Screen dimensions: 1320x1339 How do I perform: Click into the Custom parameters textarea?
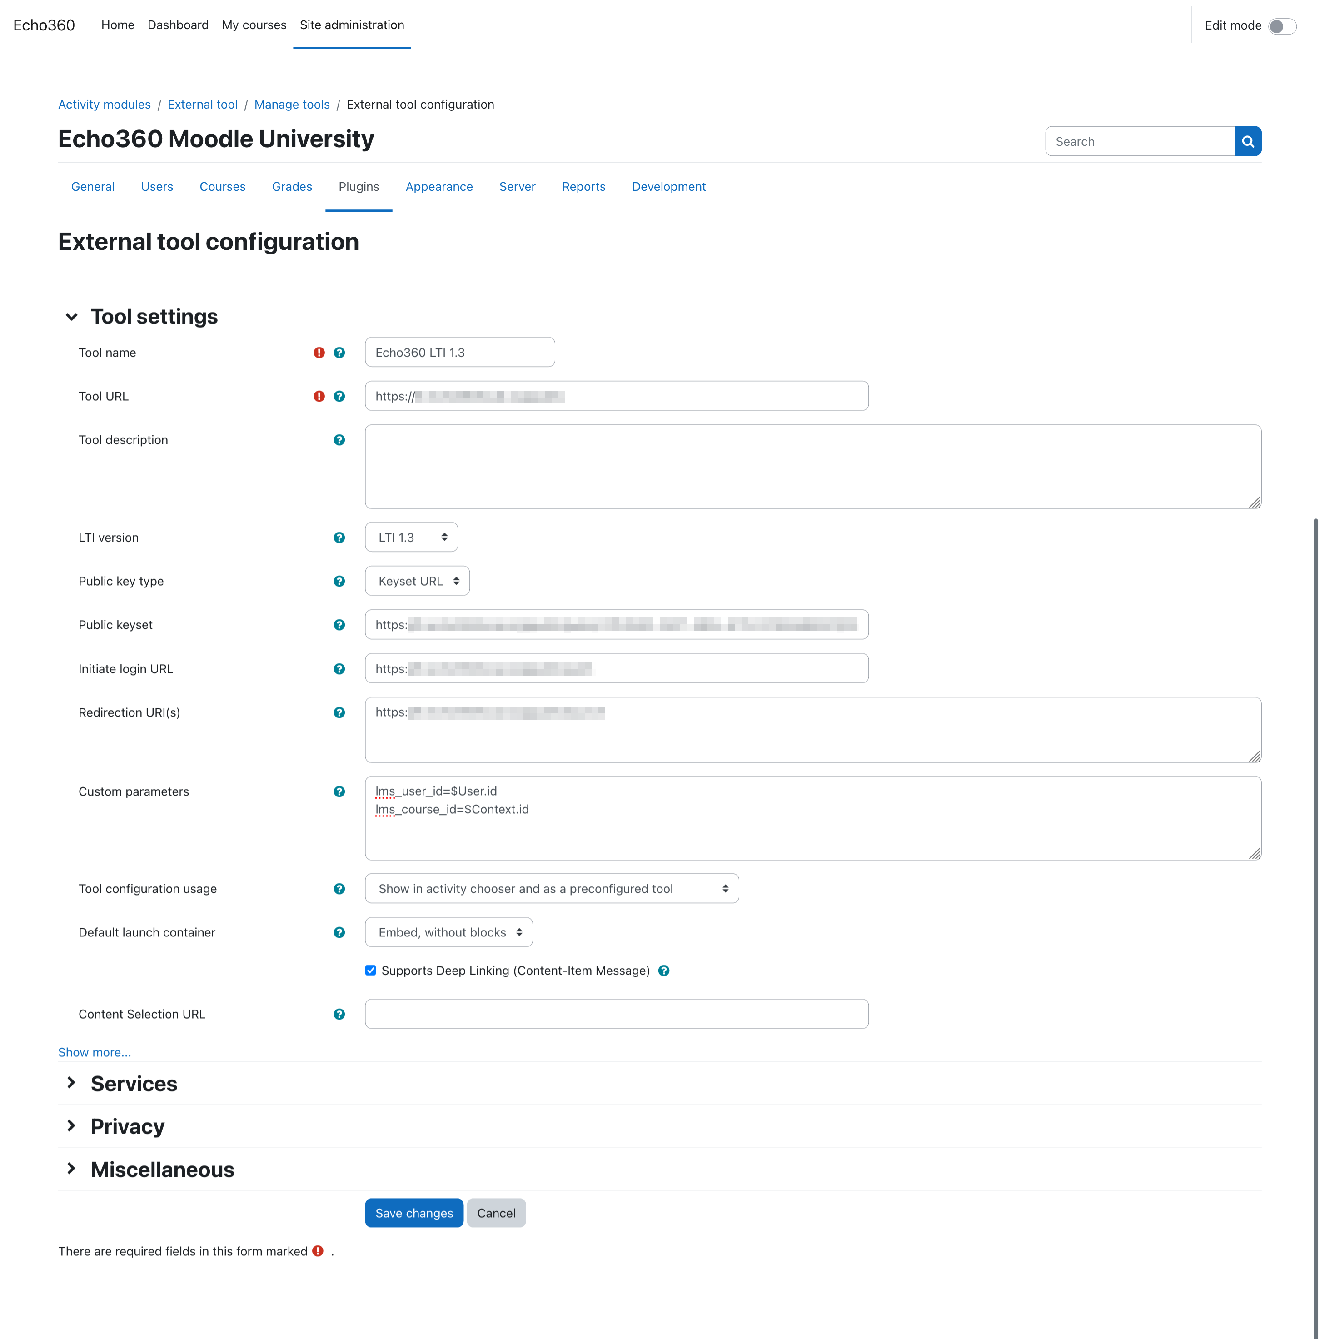[x=812, y=818]
